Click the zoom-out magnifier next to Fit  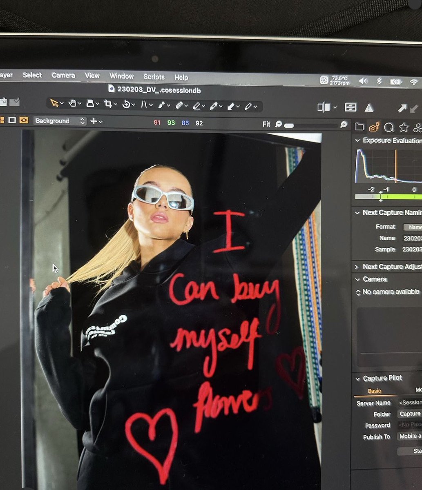pos(279,124)
